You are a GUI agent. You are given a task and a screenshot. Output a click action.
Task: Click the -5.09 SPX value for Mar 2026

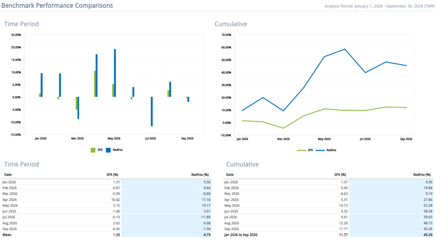click(x=116, y=194)
